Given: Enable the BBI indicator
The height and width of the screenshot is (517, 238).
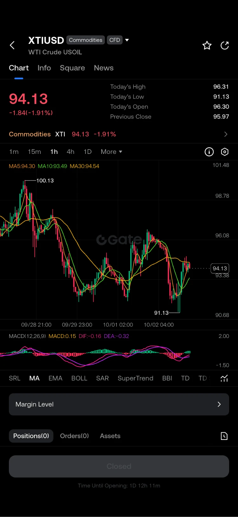Looking at the screenshot, I should pos(167,378).
